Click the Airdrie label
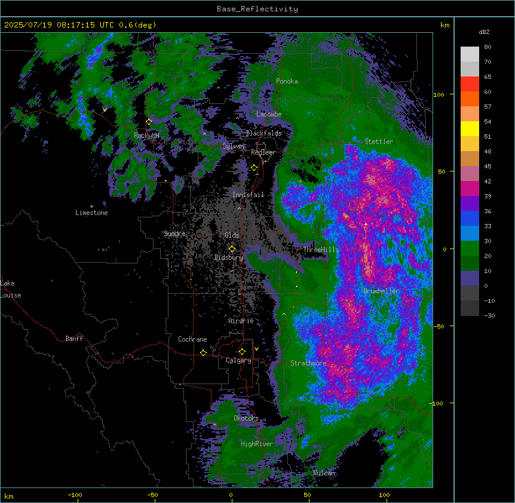515x503 pixels. tap(241, 321)
